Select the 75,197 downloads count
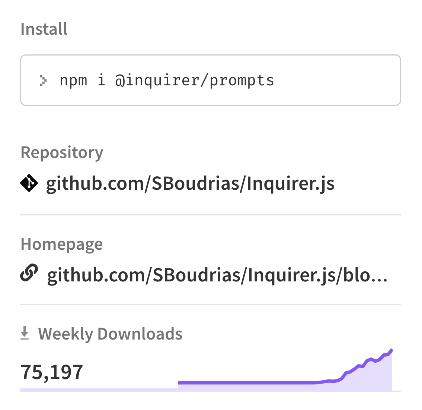This screenshot has width=422, height=410. [52, 371]
